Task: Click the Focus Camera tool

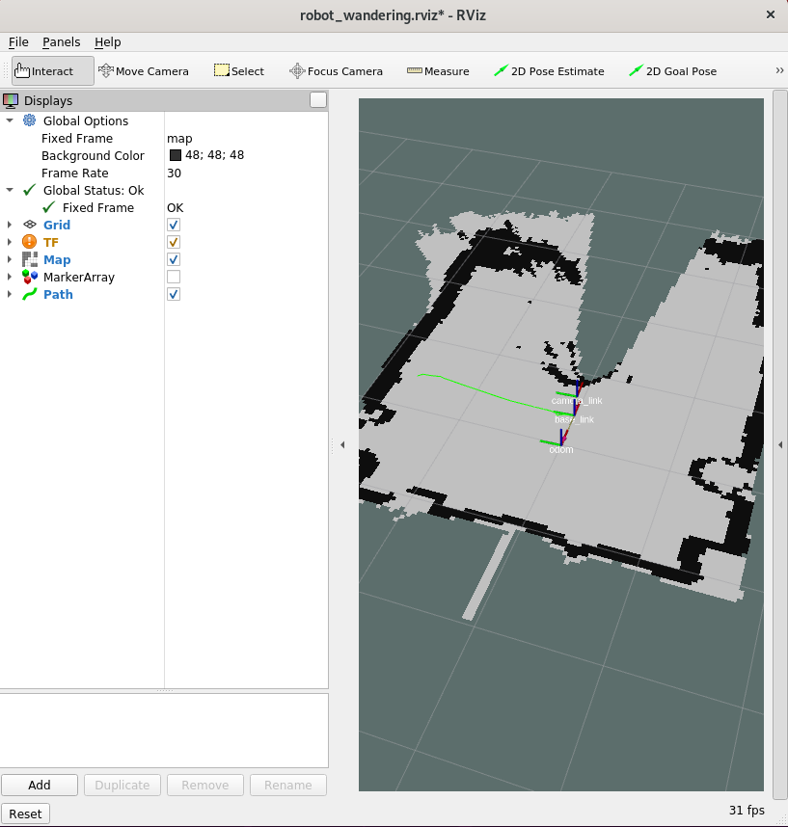Action: tap(336, 71)
